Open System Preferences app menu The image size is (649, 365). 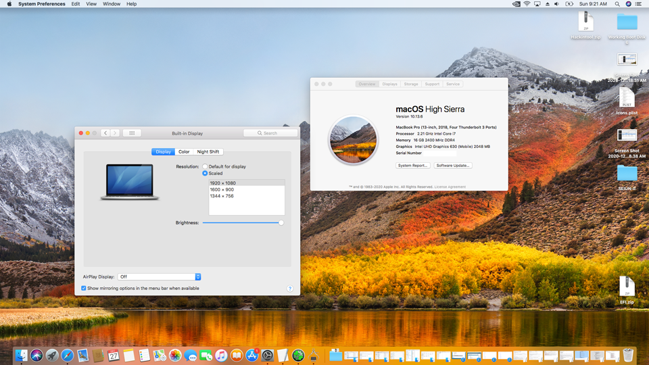(x=41, y=4)
